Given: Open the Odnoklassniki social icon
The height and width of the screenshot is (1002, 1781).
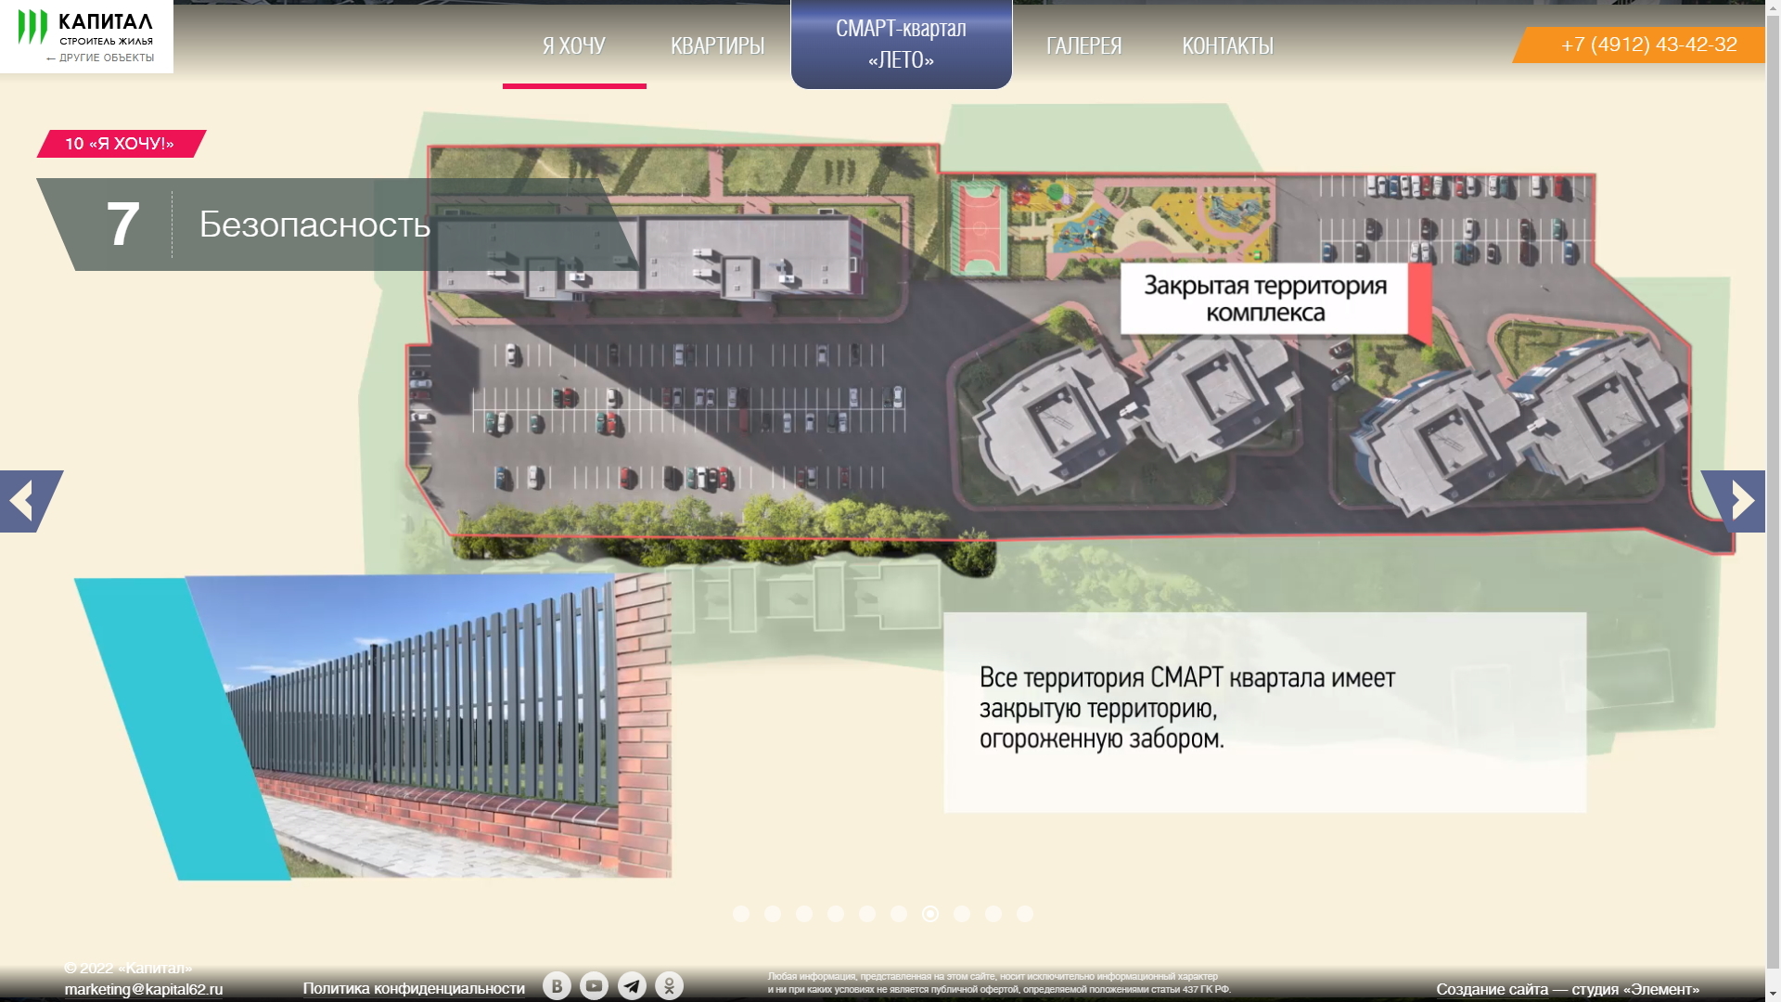Looking at the screenshot, I should tap(669, 985).
